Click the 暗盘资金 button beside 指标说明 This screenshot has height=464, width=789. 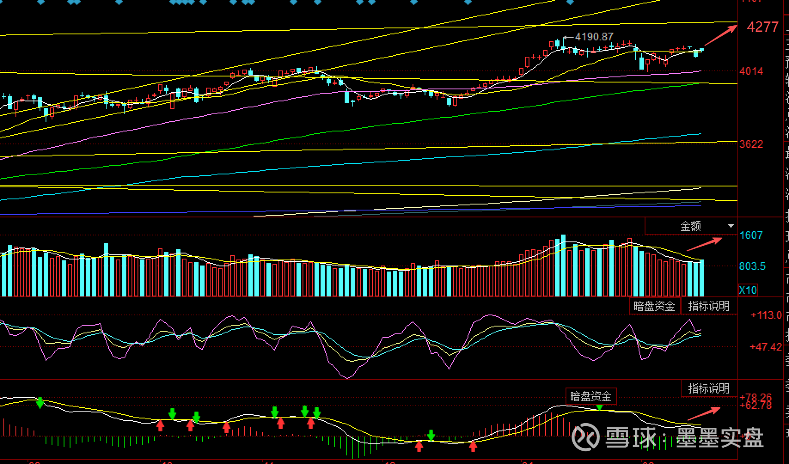pos(654,306)
